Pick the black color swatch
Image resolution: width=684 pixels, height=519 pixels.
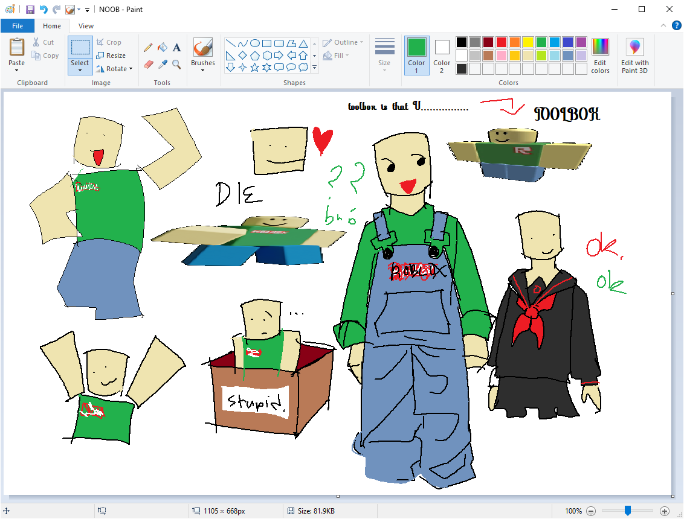pos(462,42)
